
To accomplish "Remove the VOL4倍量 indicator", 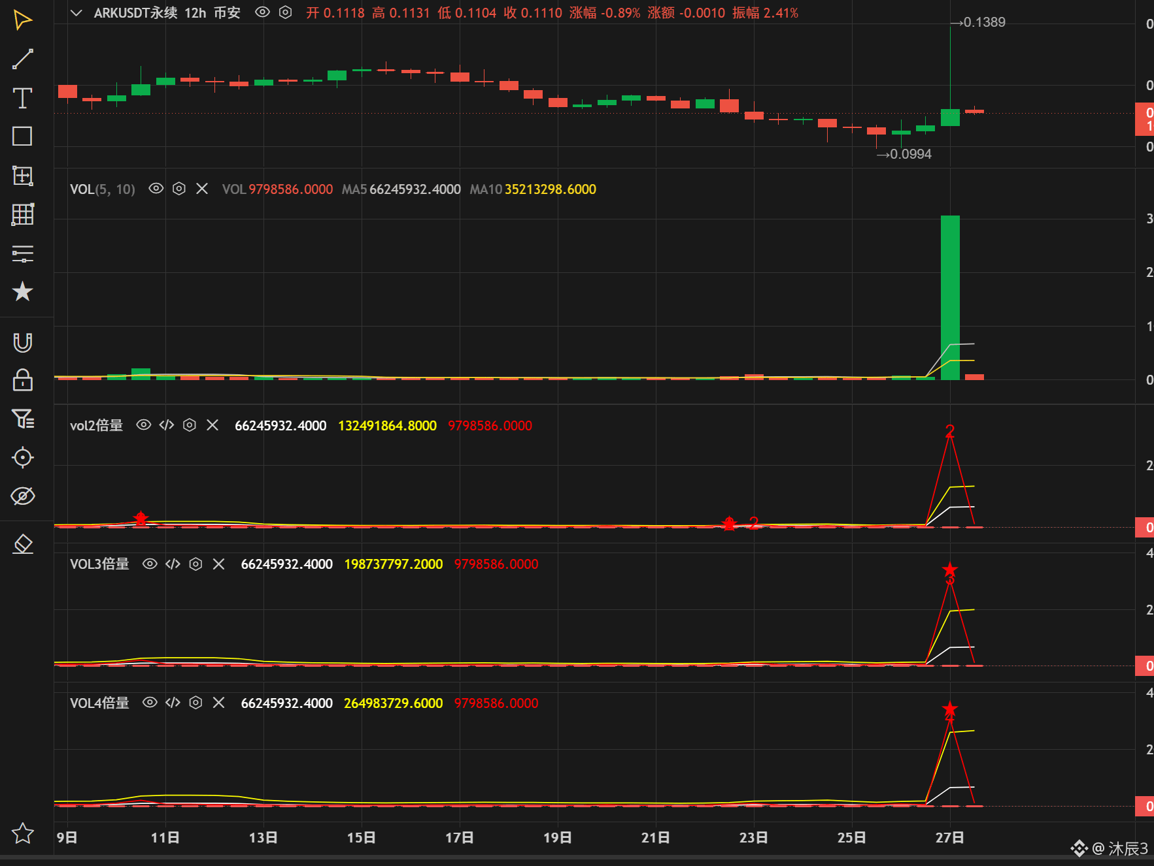I will 218,703.
